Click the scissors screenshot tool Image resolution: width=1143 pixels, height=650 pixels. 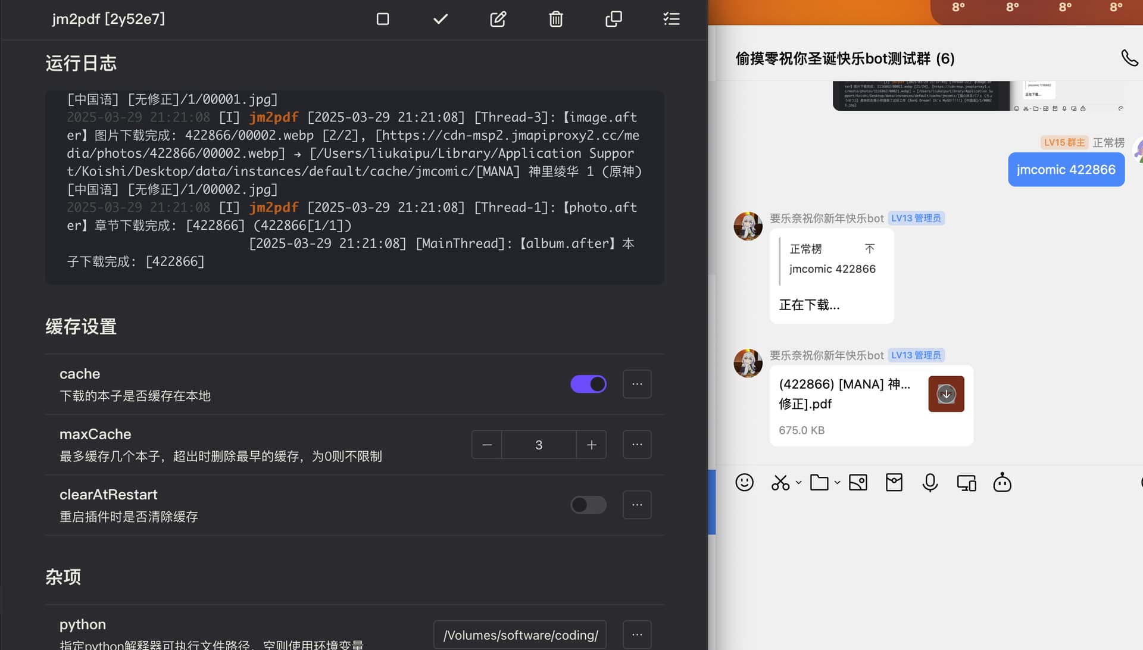click(x=780, y=482)
